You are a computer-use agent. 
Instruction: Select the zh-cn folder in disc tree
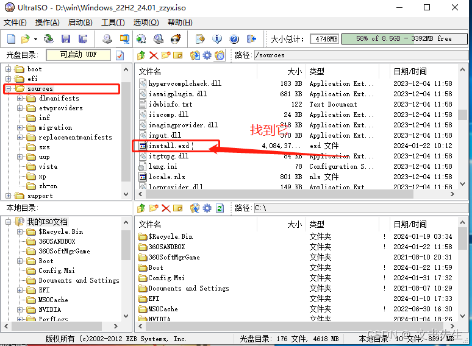48,186
